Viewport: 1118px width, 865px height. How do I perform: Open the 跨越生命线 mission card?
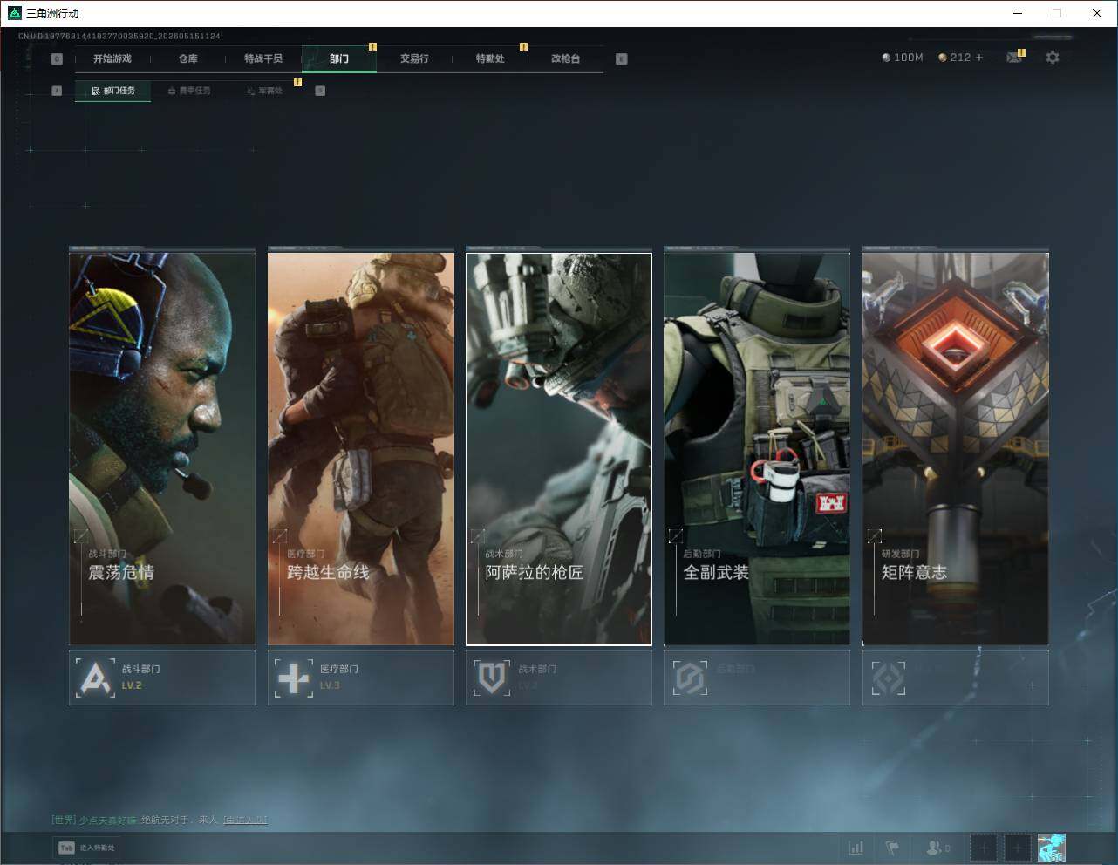361,449
